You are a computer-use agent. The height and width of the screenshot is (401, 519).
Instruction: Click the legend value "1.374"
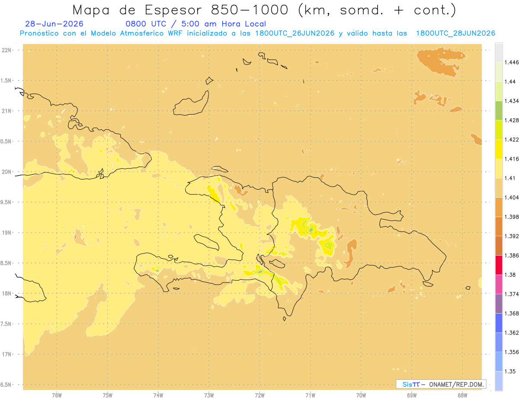tap(512, 294)
